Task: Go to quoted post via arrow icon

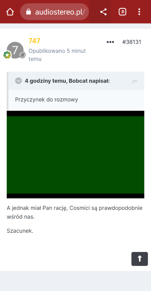Action: [x=135, y=81]
